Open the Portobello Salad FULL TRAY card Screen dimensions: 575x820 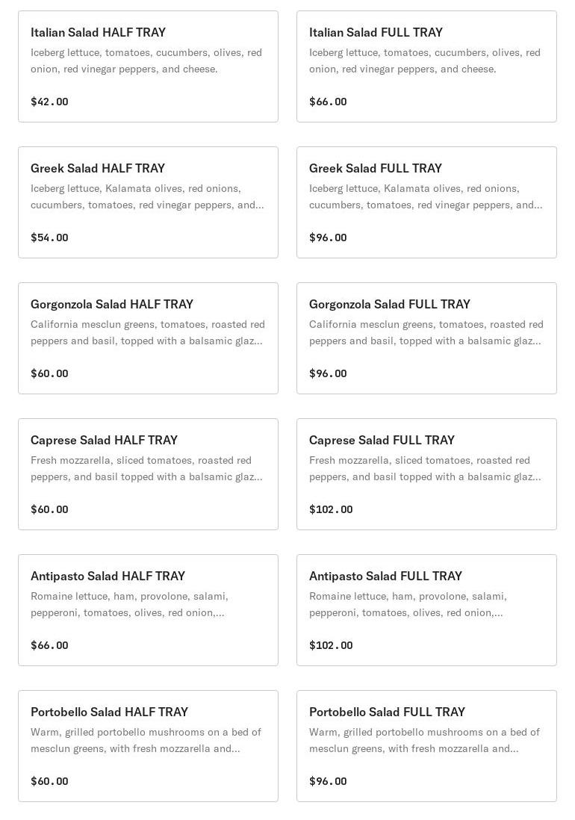[x=426, y=746]
